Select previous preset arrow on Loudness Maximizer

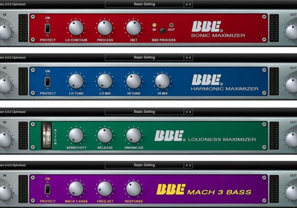(187, 112)
